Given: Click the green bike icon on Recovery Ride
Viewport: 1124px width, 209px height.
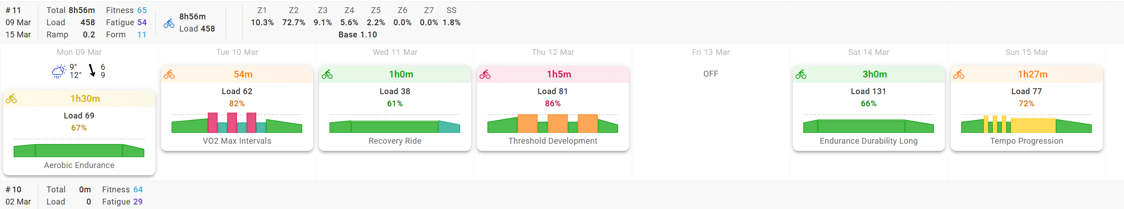Looking at the screenshot, I should point(327,74).
